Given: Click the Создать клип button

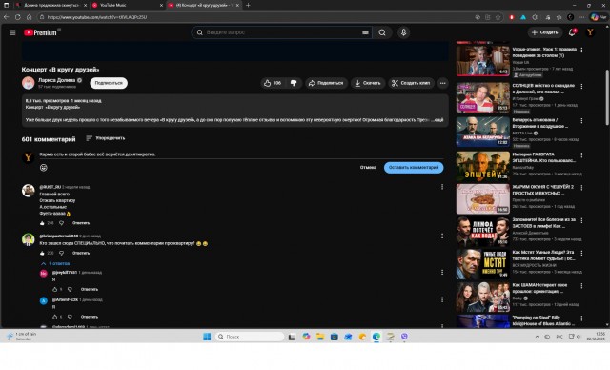Looking at the screenshot, I should click(411, 83).
